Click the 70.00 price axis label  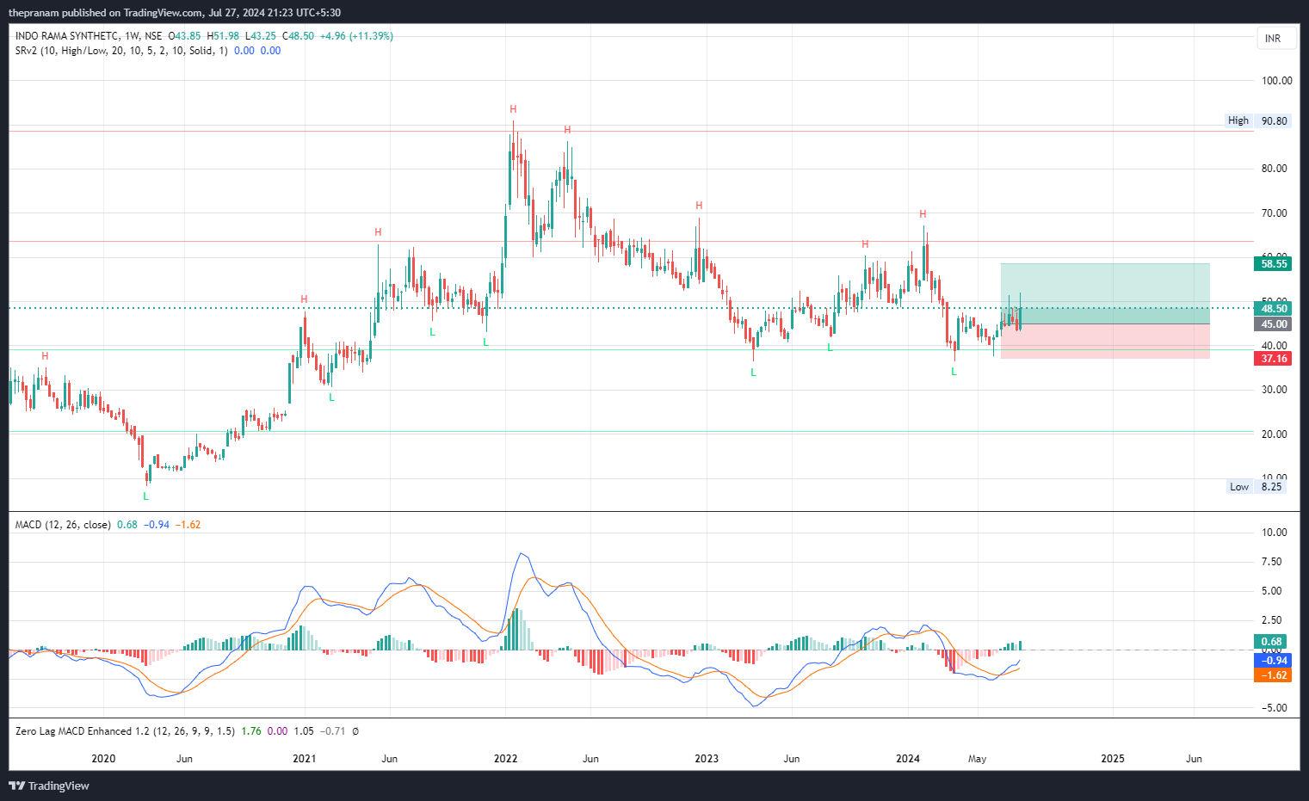coord(1275,213)
